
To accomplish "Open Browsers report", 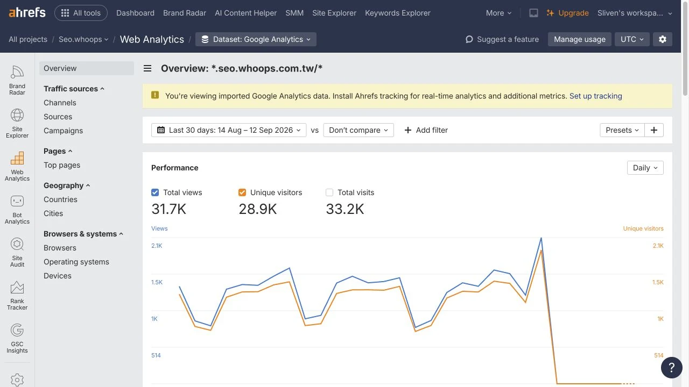I will click(x=60, y=248).
